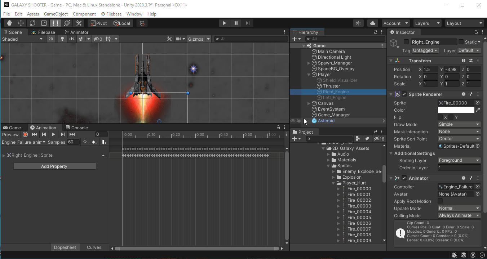Disable Animator component checkbox

[404, 178]
